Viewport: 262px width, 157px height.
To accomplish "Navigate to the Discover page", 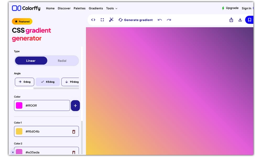I will tap(64, 8).
